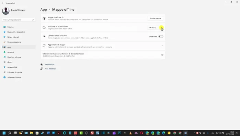
Task: Go back to App via breadcrumb
Action: tap(44, 10)
